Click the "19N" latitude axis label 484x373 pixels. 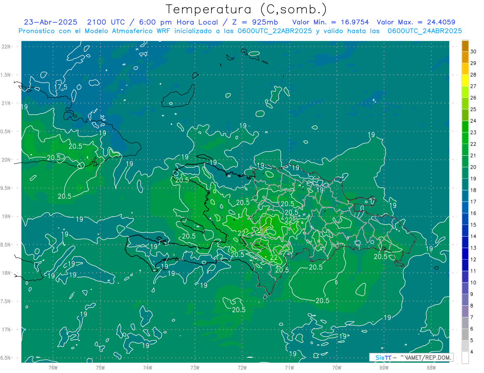(6, 216)
